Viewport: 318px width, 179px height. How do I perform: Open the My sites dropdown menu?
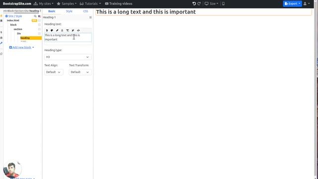[44, 3]
